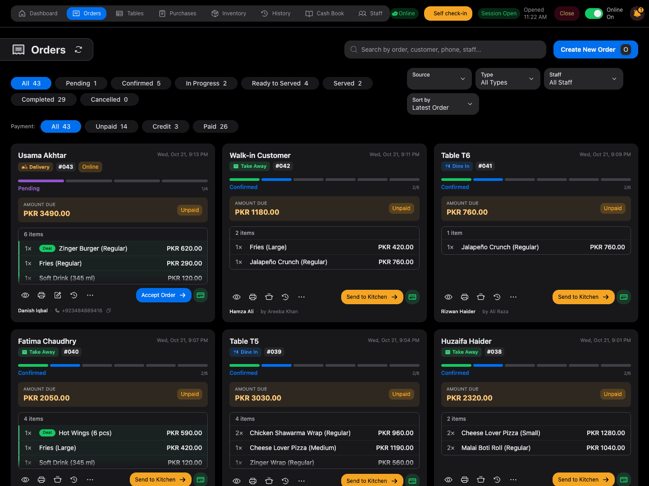The height and width of the screenshot is (486, 649).
Task: Send Table T6 order to kitchen
Action: 584,297
